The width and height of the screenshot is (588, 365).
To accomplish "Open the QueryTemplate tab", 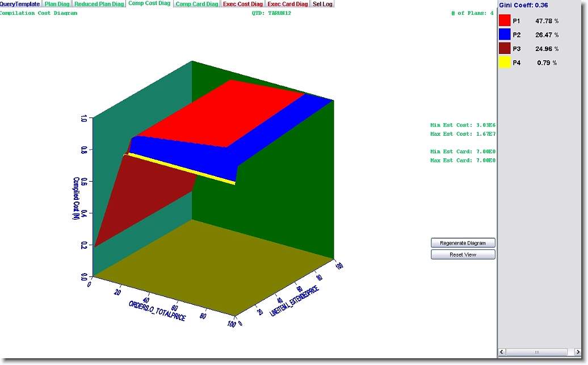I will click(20, 4).
